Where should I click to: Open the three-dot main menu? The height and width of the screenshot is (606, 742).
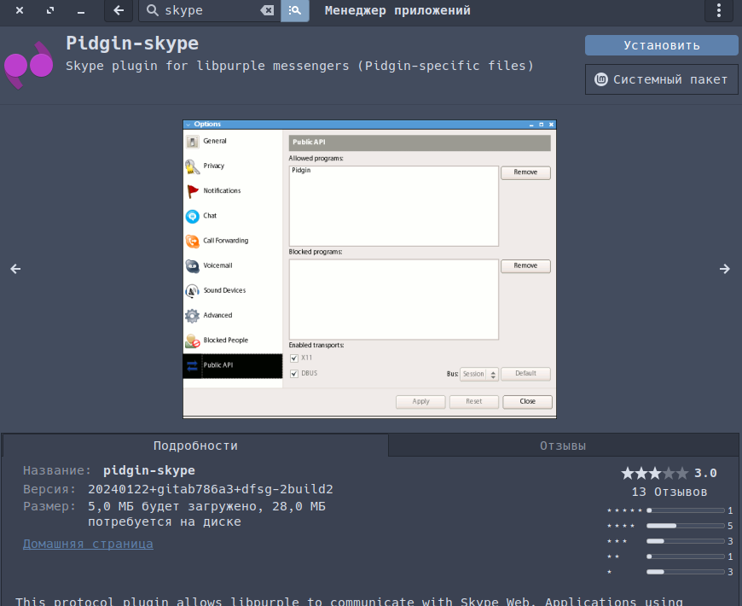click(x=719, y=10)
